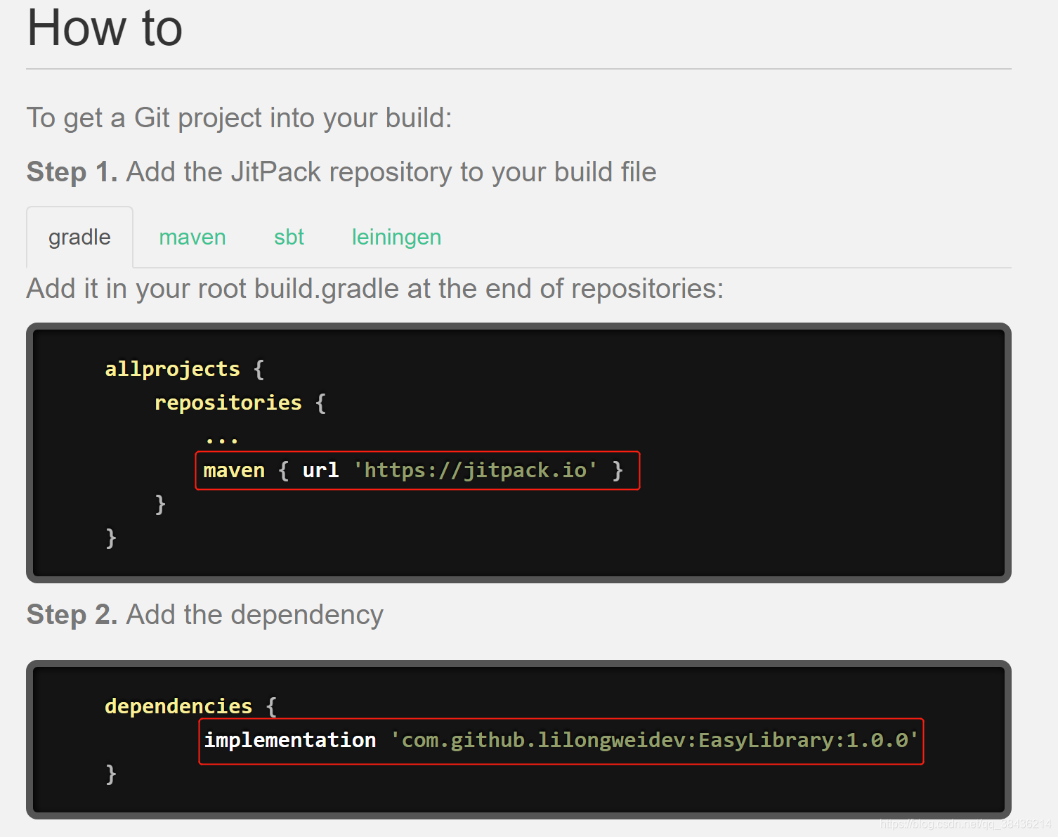Switch to the sbt tab

coord(289,237)
